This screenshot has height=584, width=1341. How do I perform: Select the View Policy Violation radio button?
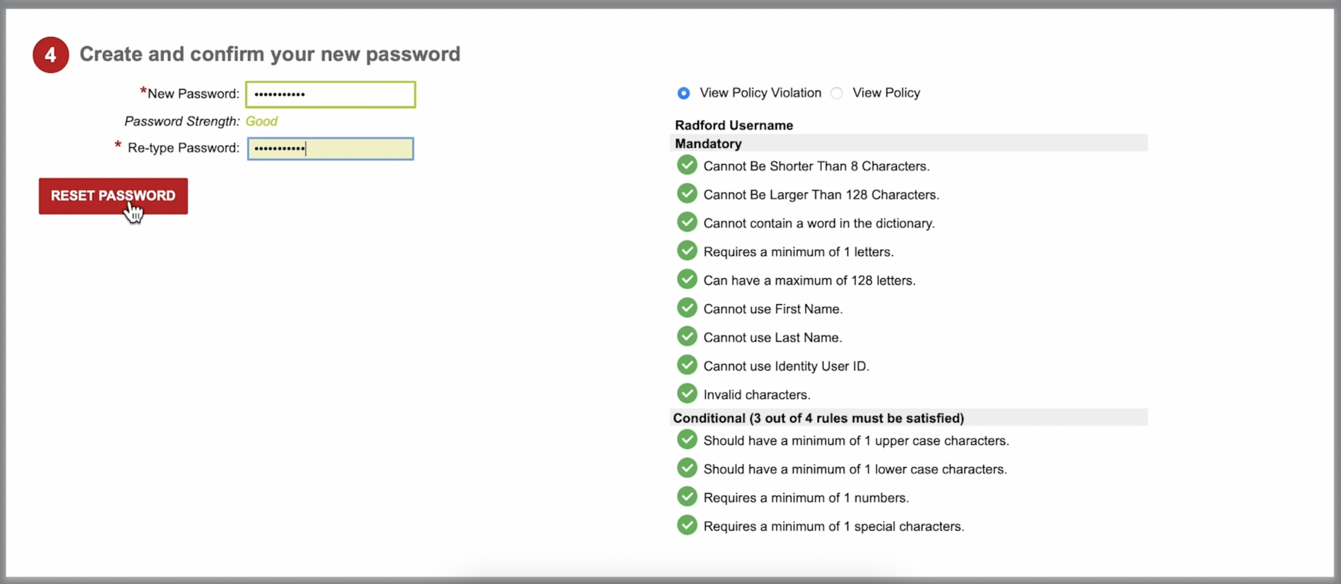click(684, 93)
